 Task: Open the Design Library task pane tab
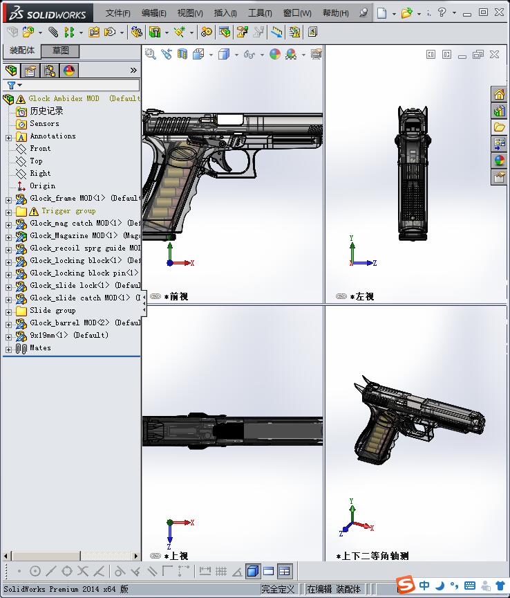coord(500,111)
